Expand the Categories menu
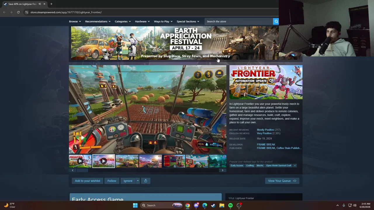374x210 pixels. coord(122,21)
